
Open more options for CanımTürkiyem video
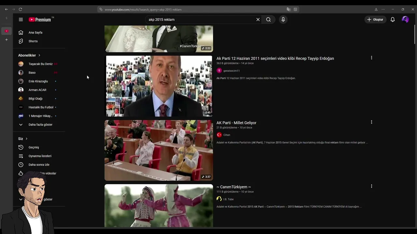click(x=371, y=186)
